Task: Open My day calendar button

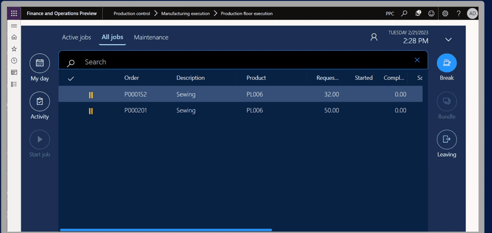Action: [x=39, y=63]
